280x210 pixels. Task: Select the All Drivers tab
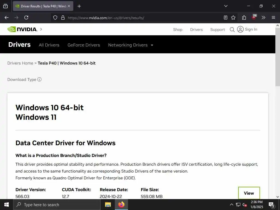pyautogui.click(x=49, y=45)
